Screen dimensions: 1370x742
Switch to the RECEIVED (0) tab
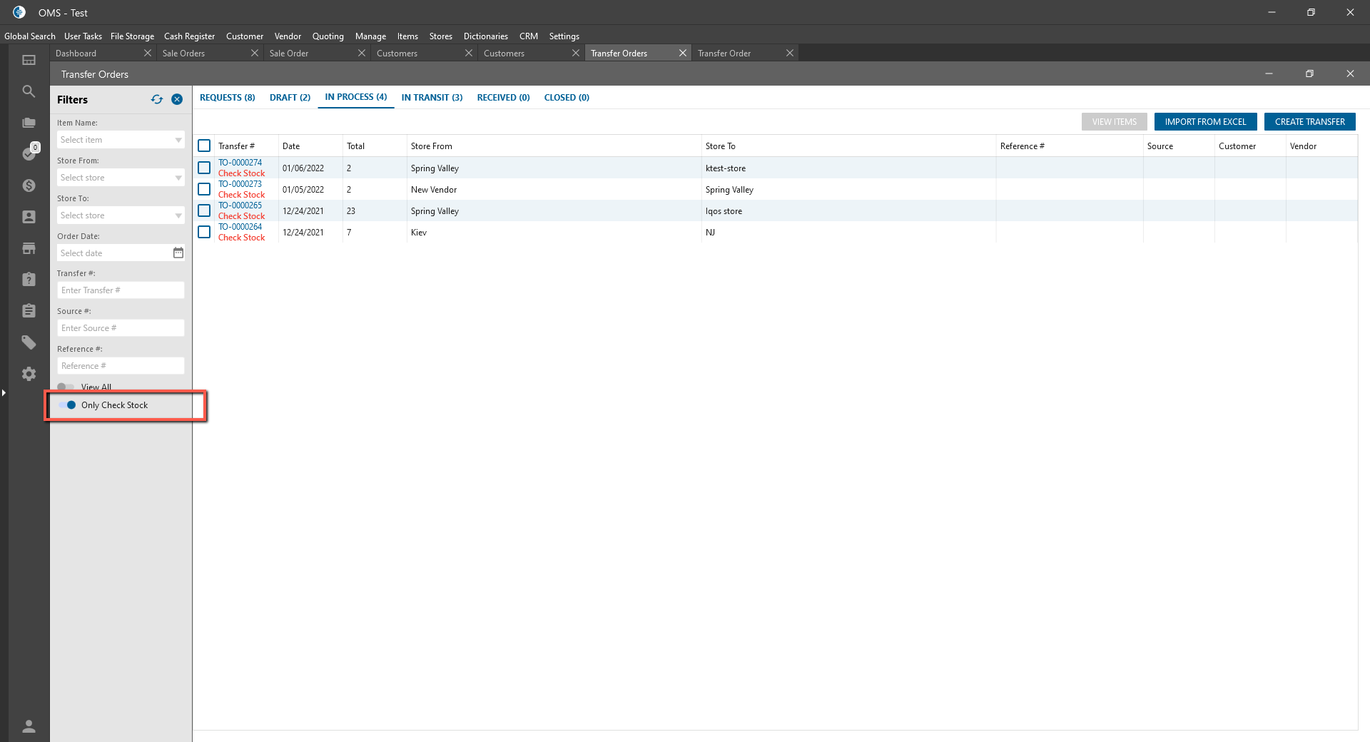(503, 98)
